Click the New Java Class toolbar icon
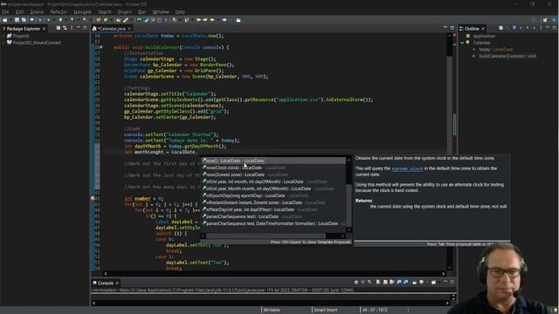This screenshot has width=559, height=314. coord(106,20)
